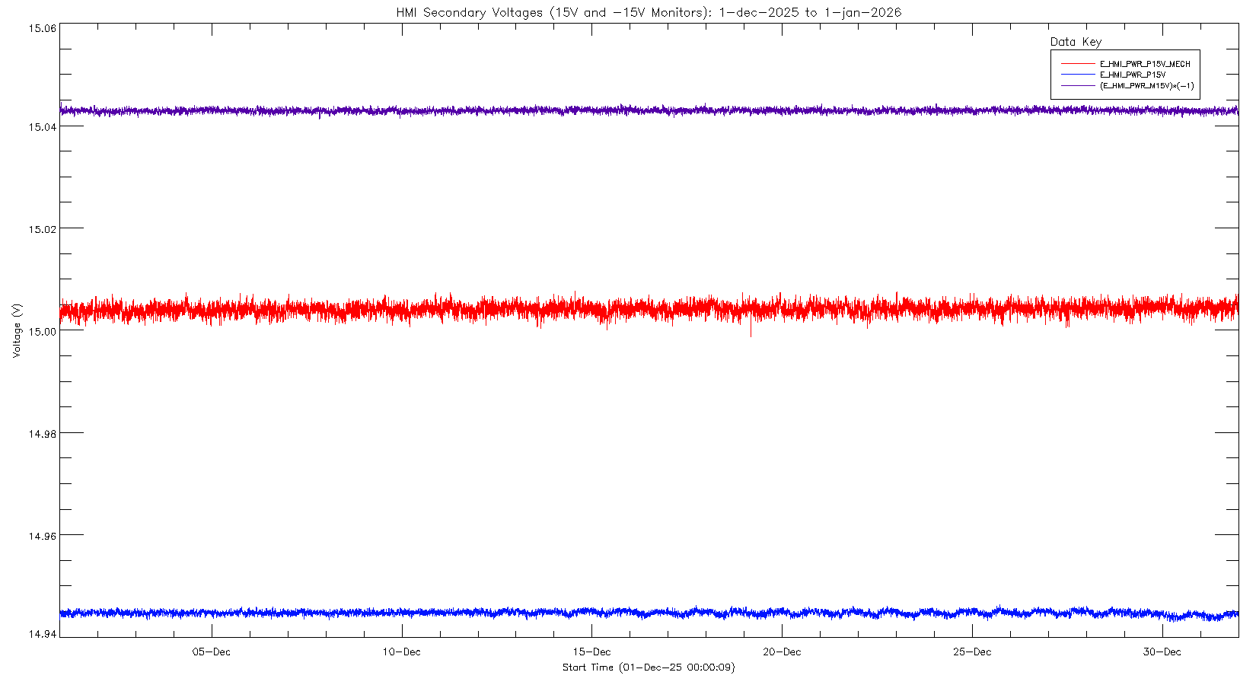
Task: Click the blue voltage trace near 14.94
Action: (647, 612)
